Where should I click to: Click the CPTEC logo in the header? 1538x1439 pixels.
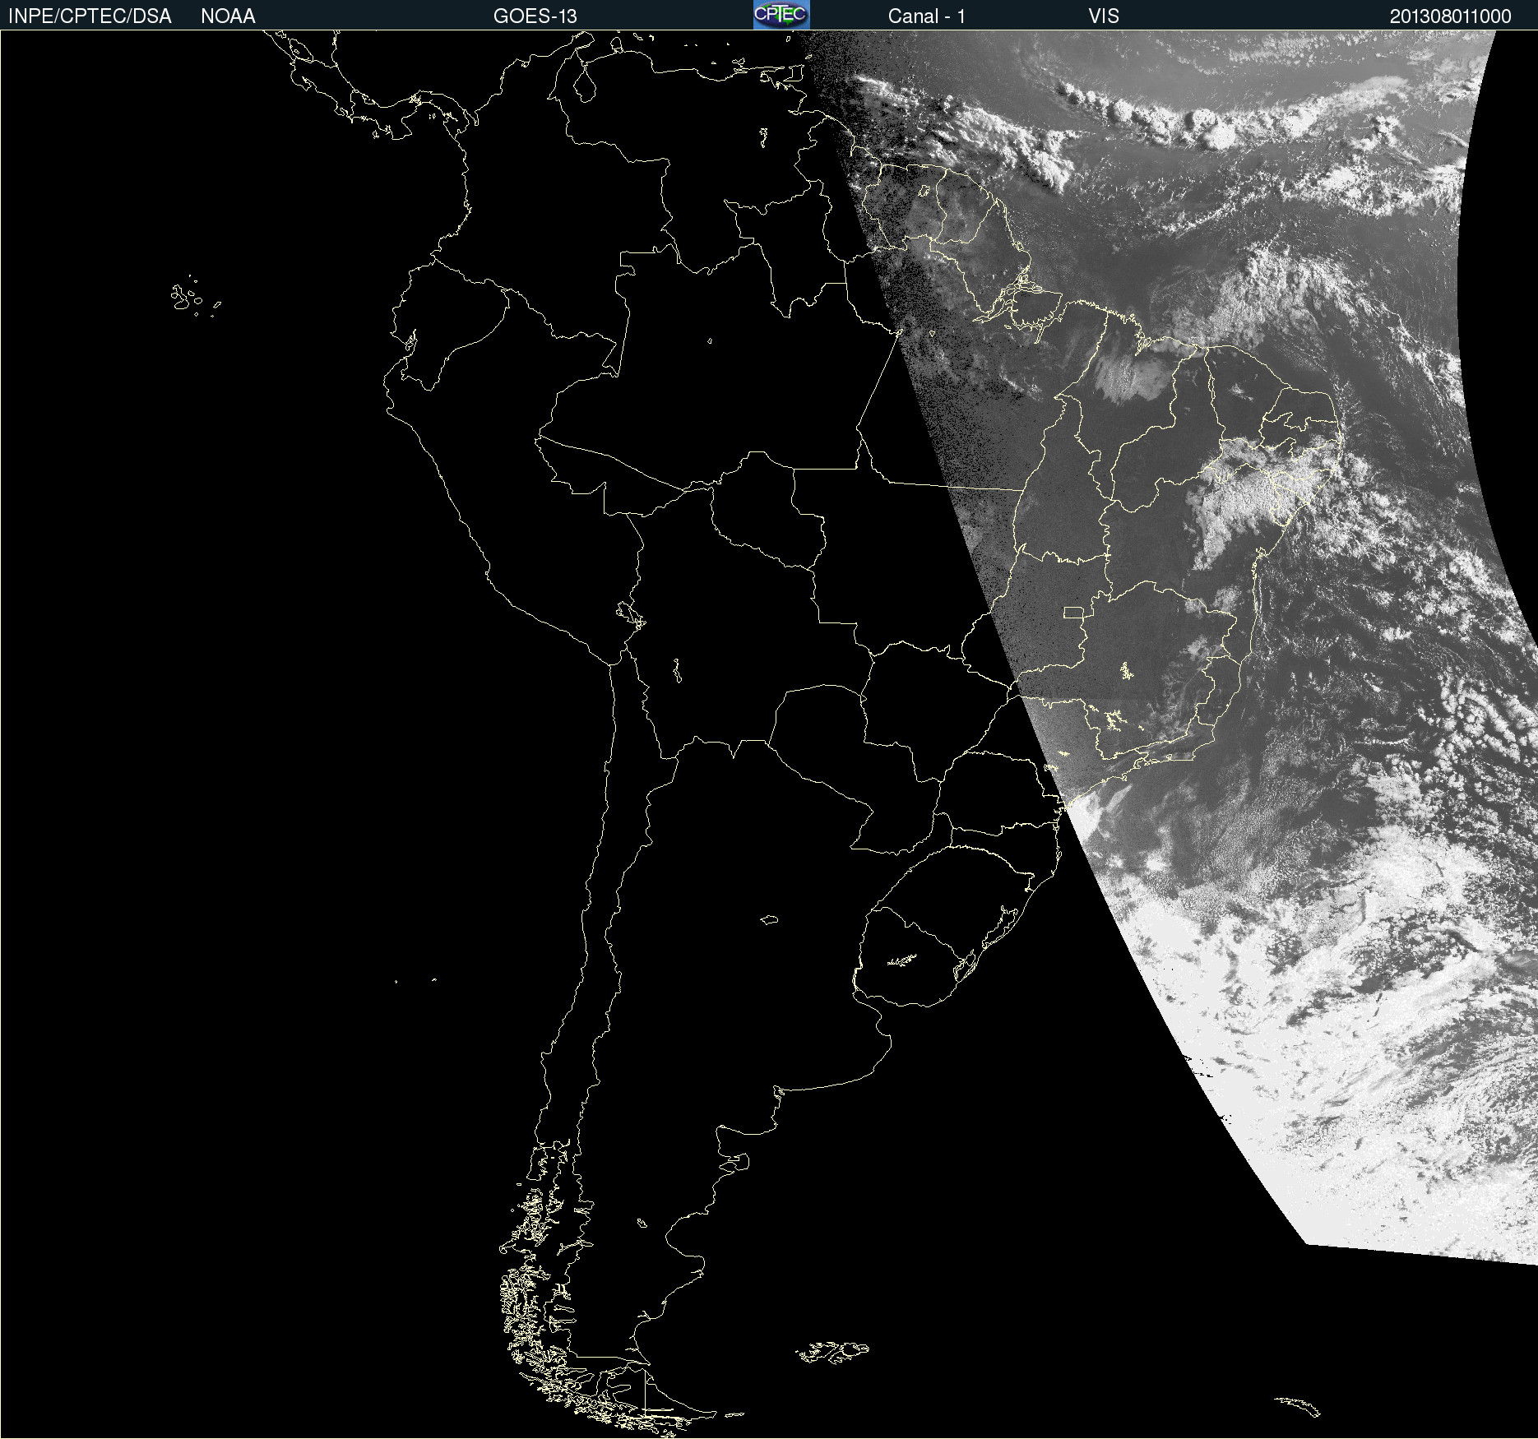[781, 15]
